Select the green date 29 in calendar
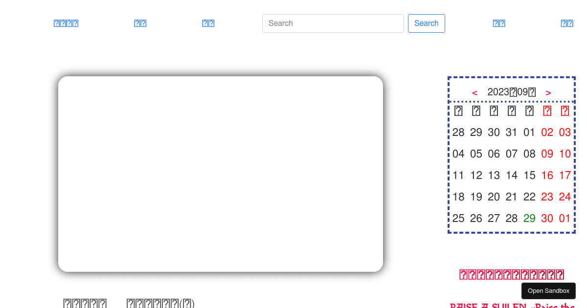 (529, 219)
